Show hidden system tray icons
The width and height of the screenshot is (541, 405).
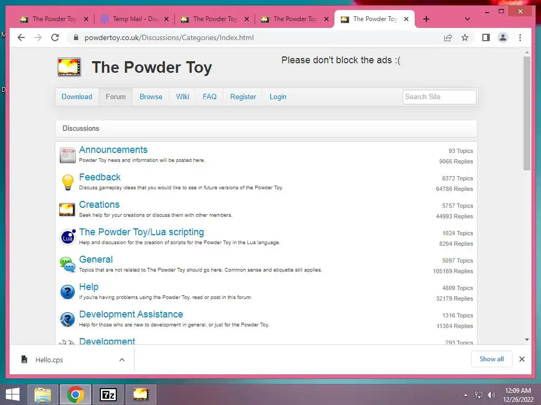tap(466, 395)
